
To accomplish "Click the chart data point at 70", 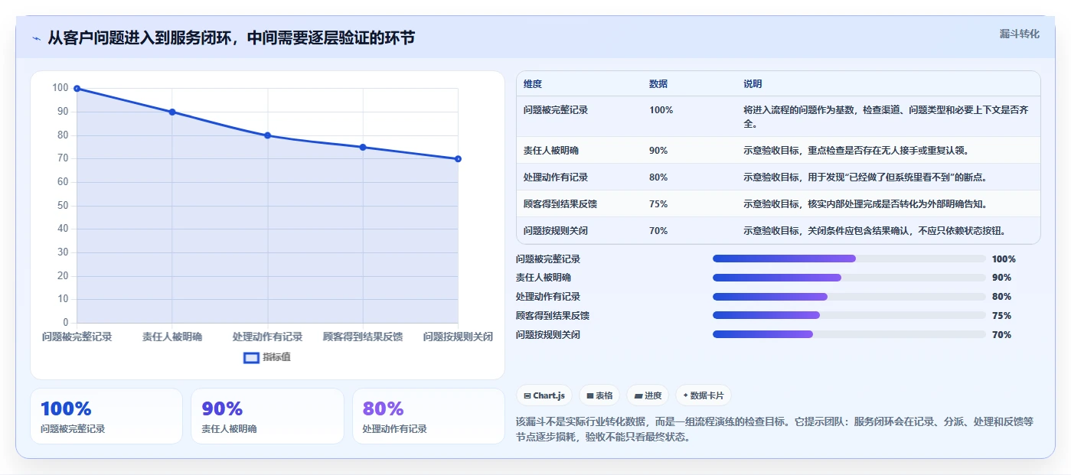I will pos(458,159).
